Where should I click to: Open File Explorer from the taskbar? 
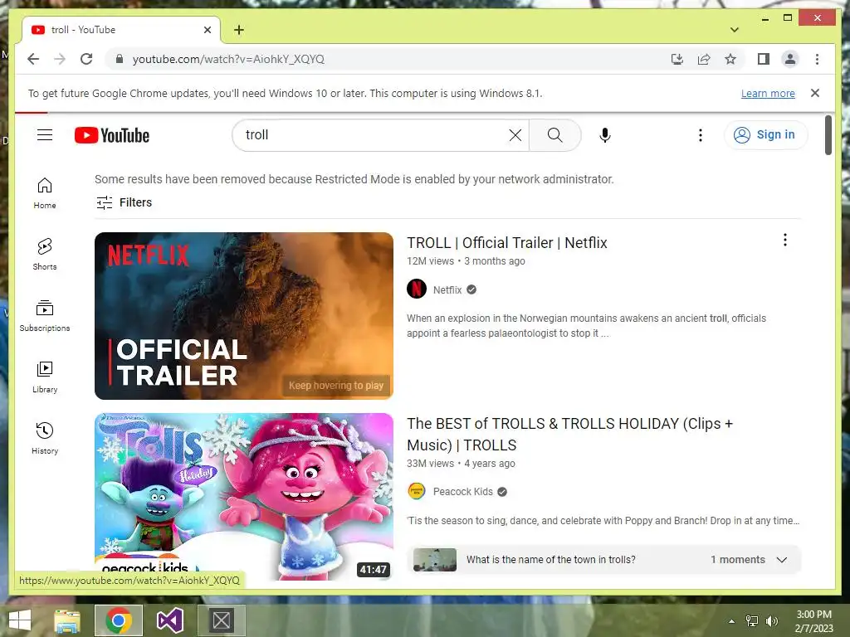click(x=67, y=620)
